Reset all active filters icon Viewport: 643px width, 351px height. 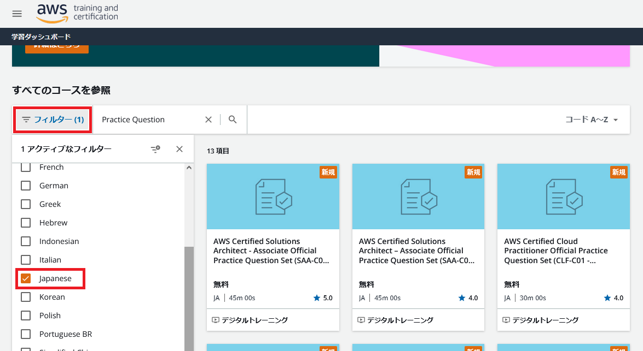point(155,149)
